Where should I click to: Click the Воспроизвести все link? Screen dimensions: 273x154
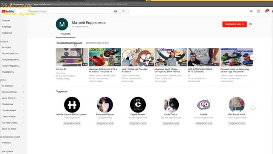click(97, 43)
